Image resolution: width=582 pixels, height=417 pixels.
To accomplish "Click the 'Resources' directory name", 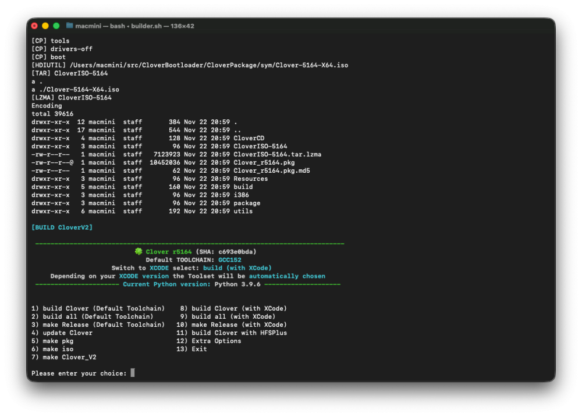I will click(250, 179).
